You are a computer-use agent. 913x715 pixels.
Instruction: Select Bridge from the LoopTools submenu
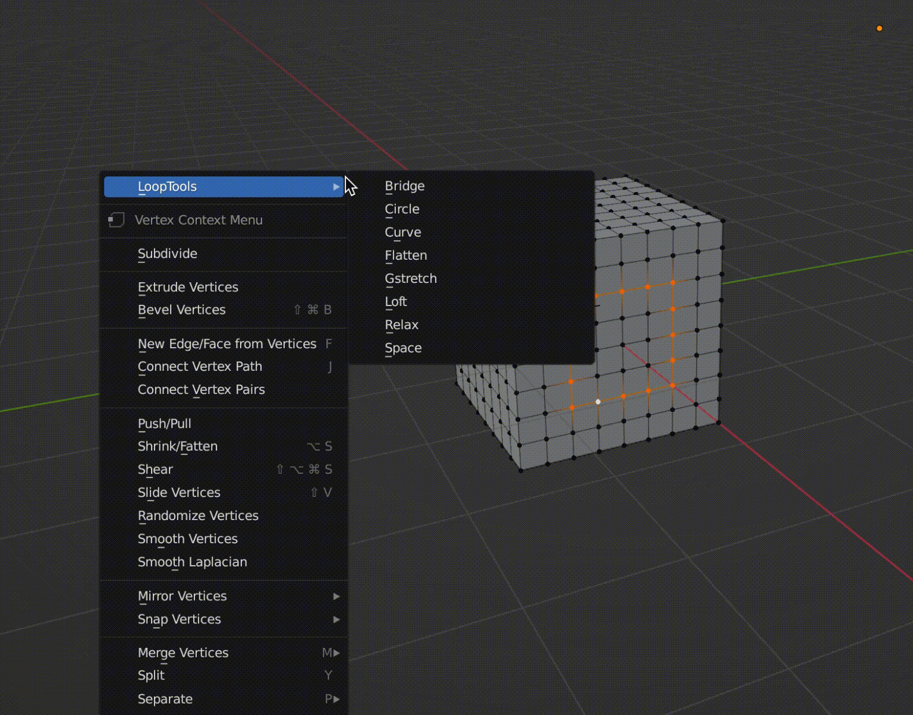(x=404, y=186)
